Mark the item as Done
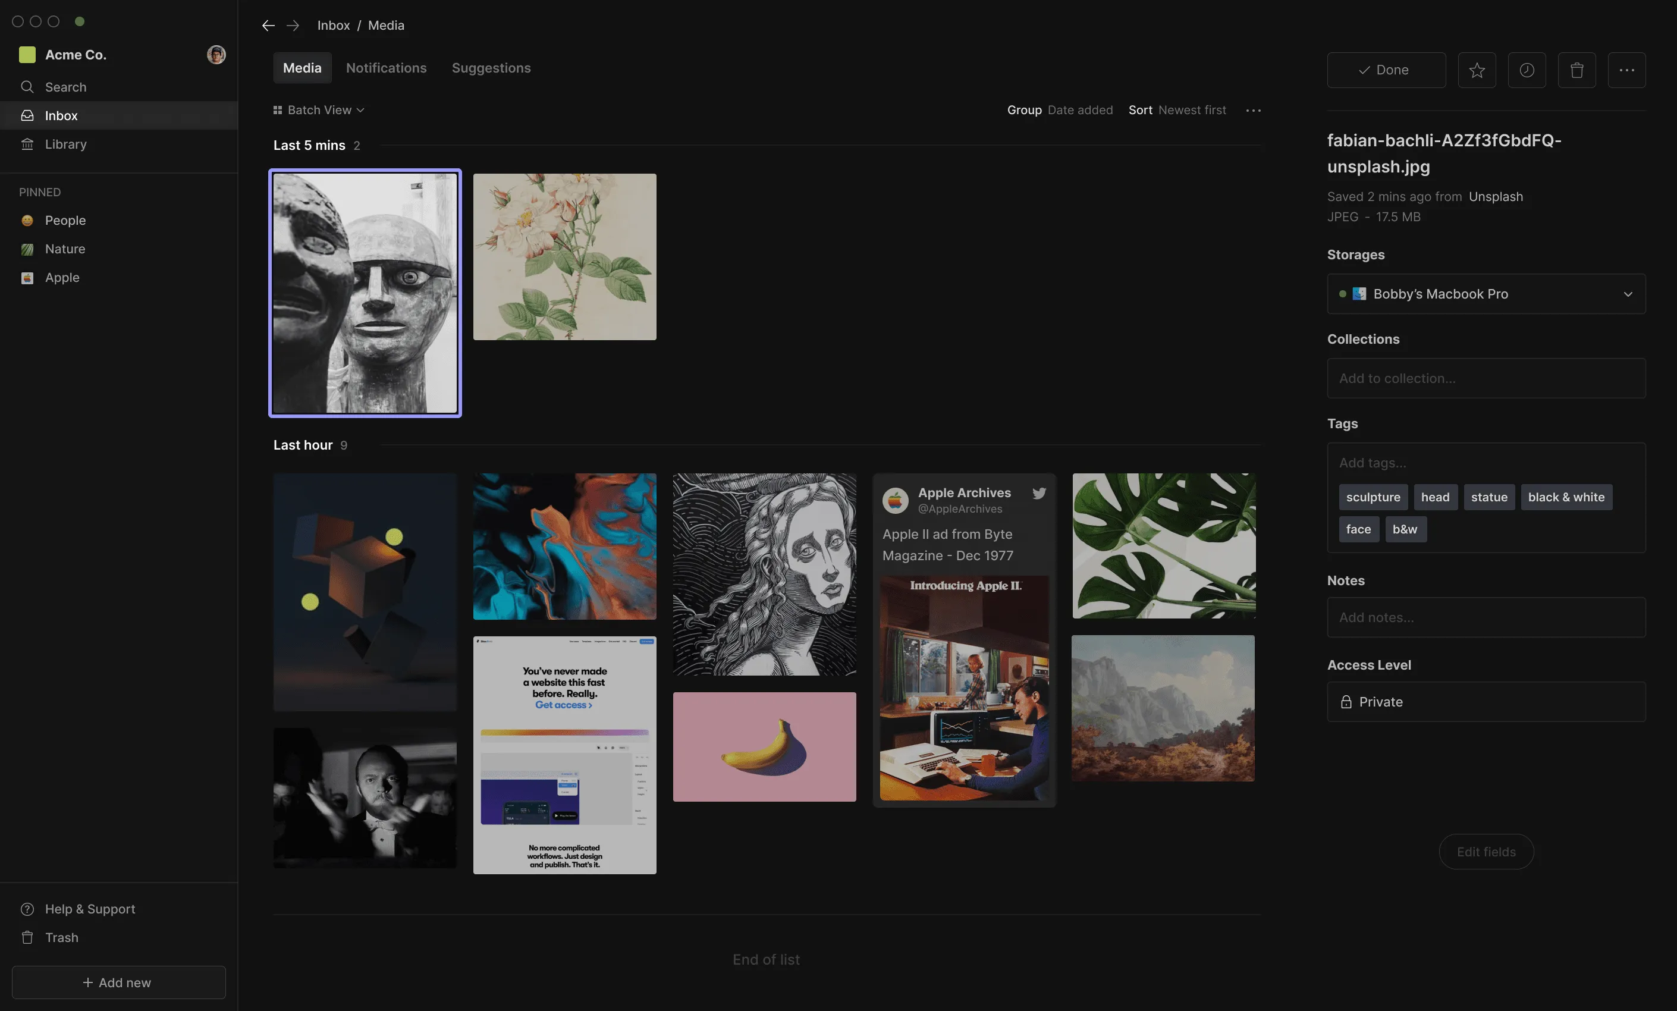Viewport: 1677px width, 1011px height. [x=1386, y=70]
